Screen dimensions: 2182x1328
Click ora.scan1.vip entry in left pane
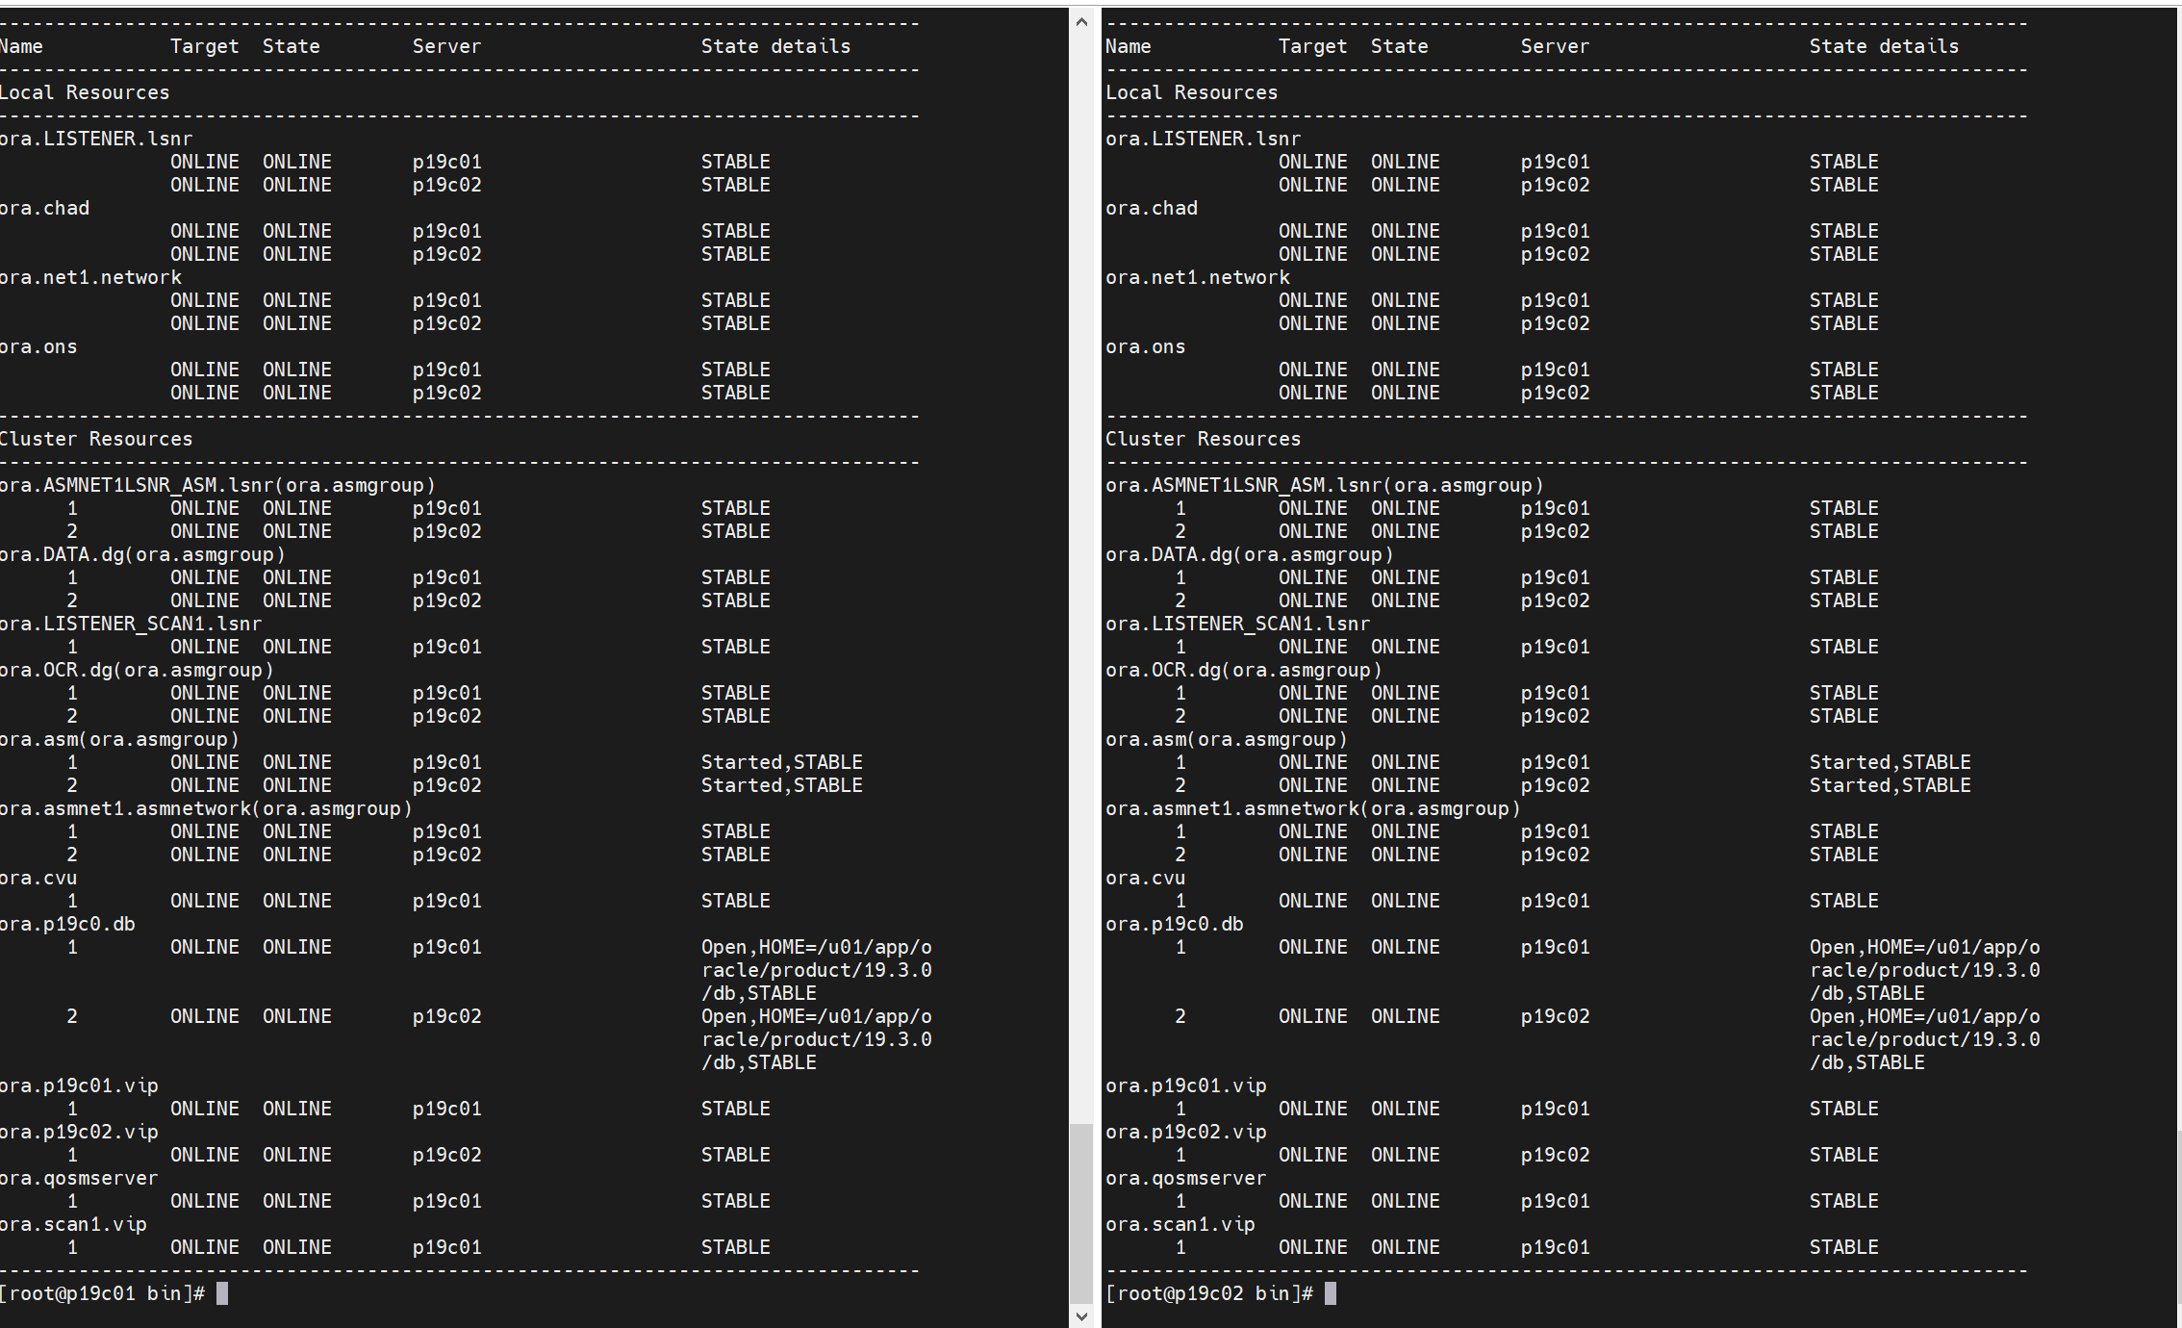73,1224
